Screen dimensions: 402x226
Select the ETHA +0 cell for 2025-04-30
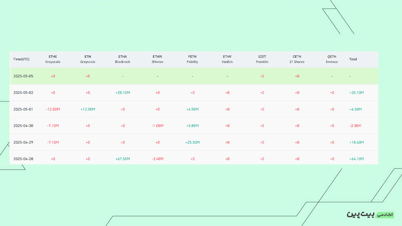click(x=123, y=126)
